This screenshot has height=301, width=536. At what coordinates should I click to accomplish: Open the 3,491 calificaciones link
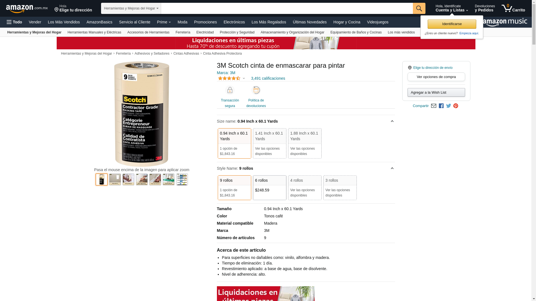click(268, 78)
